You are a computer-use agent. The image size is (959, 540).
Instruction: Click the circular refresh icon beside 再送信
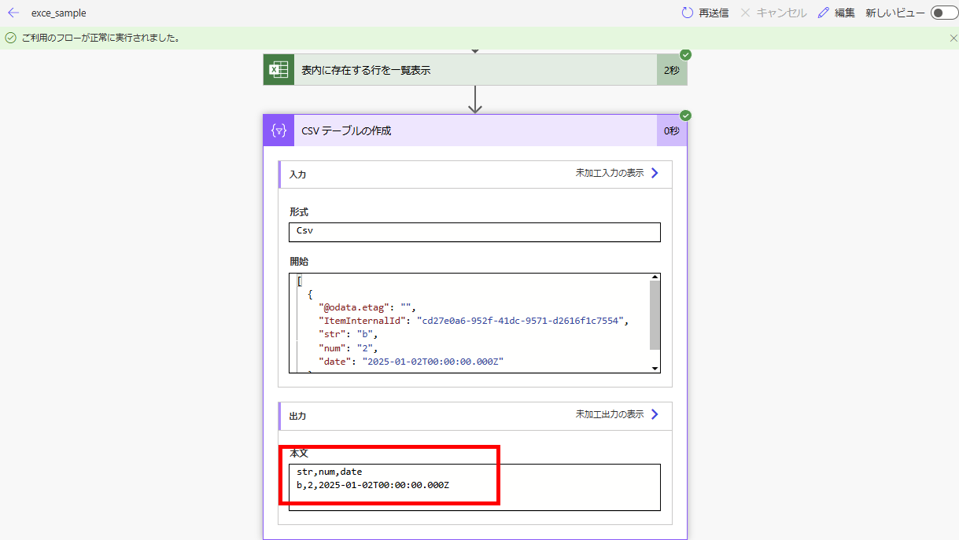click(687, 13)
